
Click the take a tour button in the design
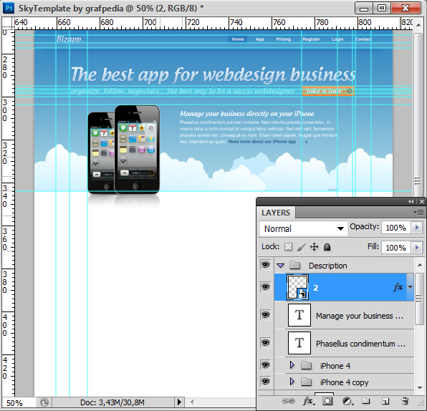coord(328,91)
